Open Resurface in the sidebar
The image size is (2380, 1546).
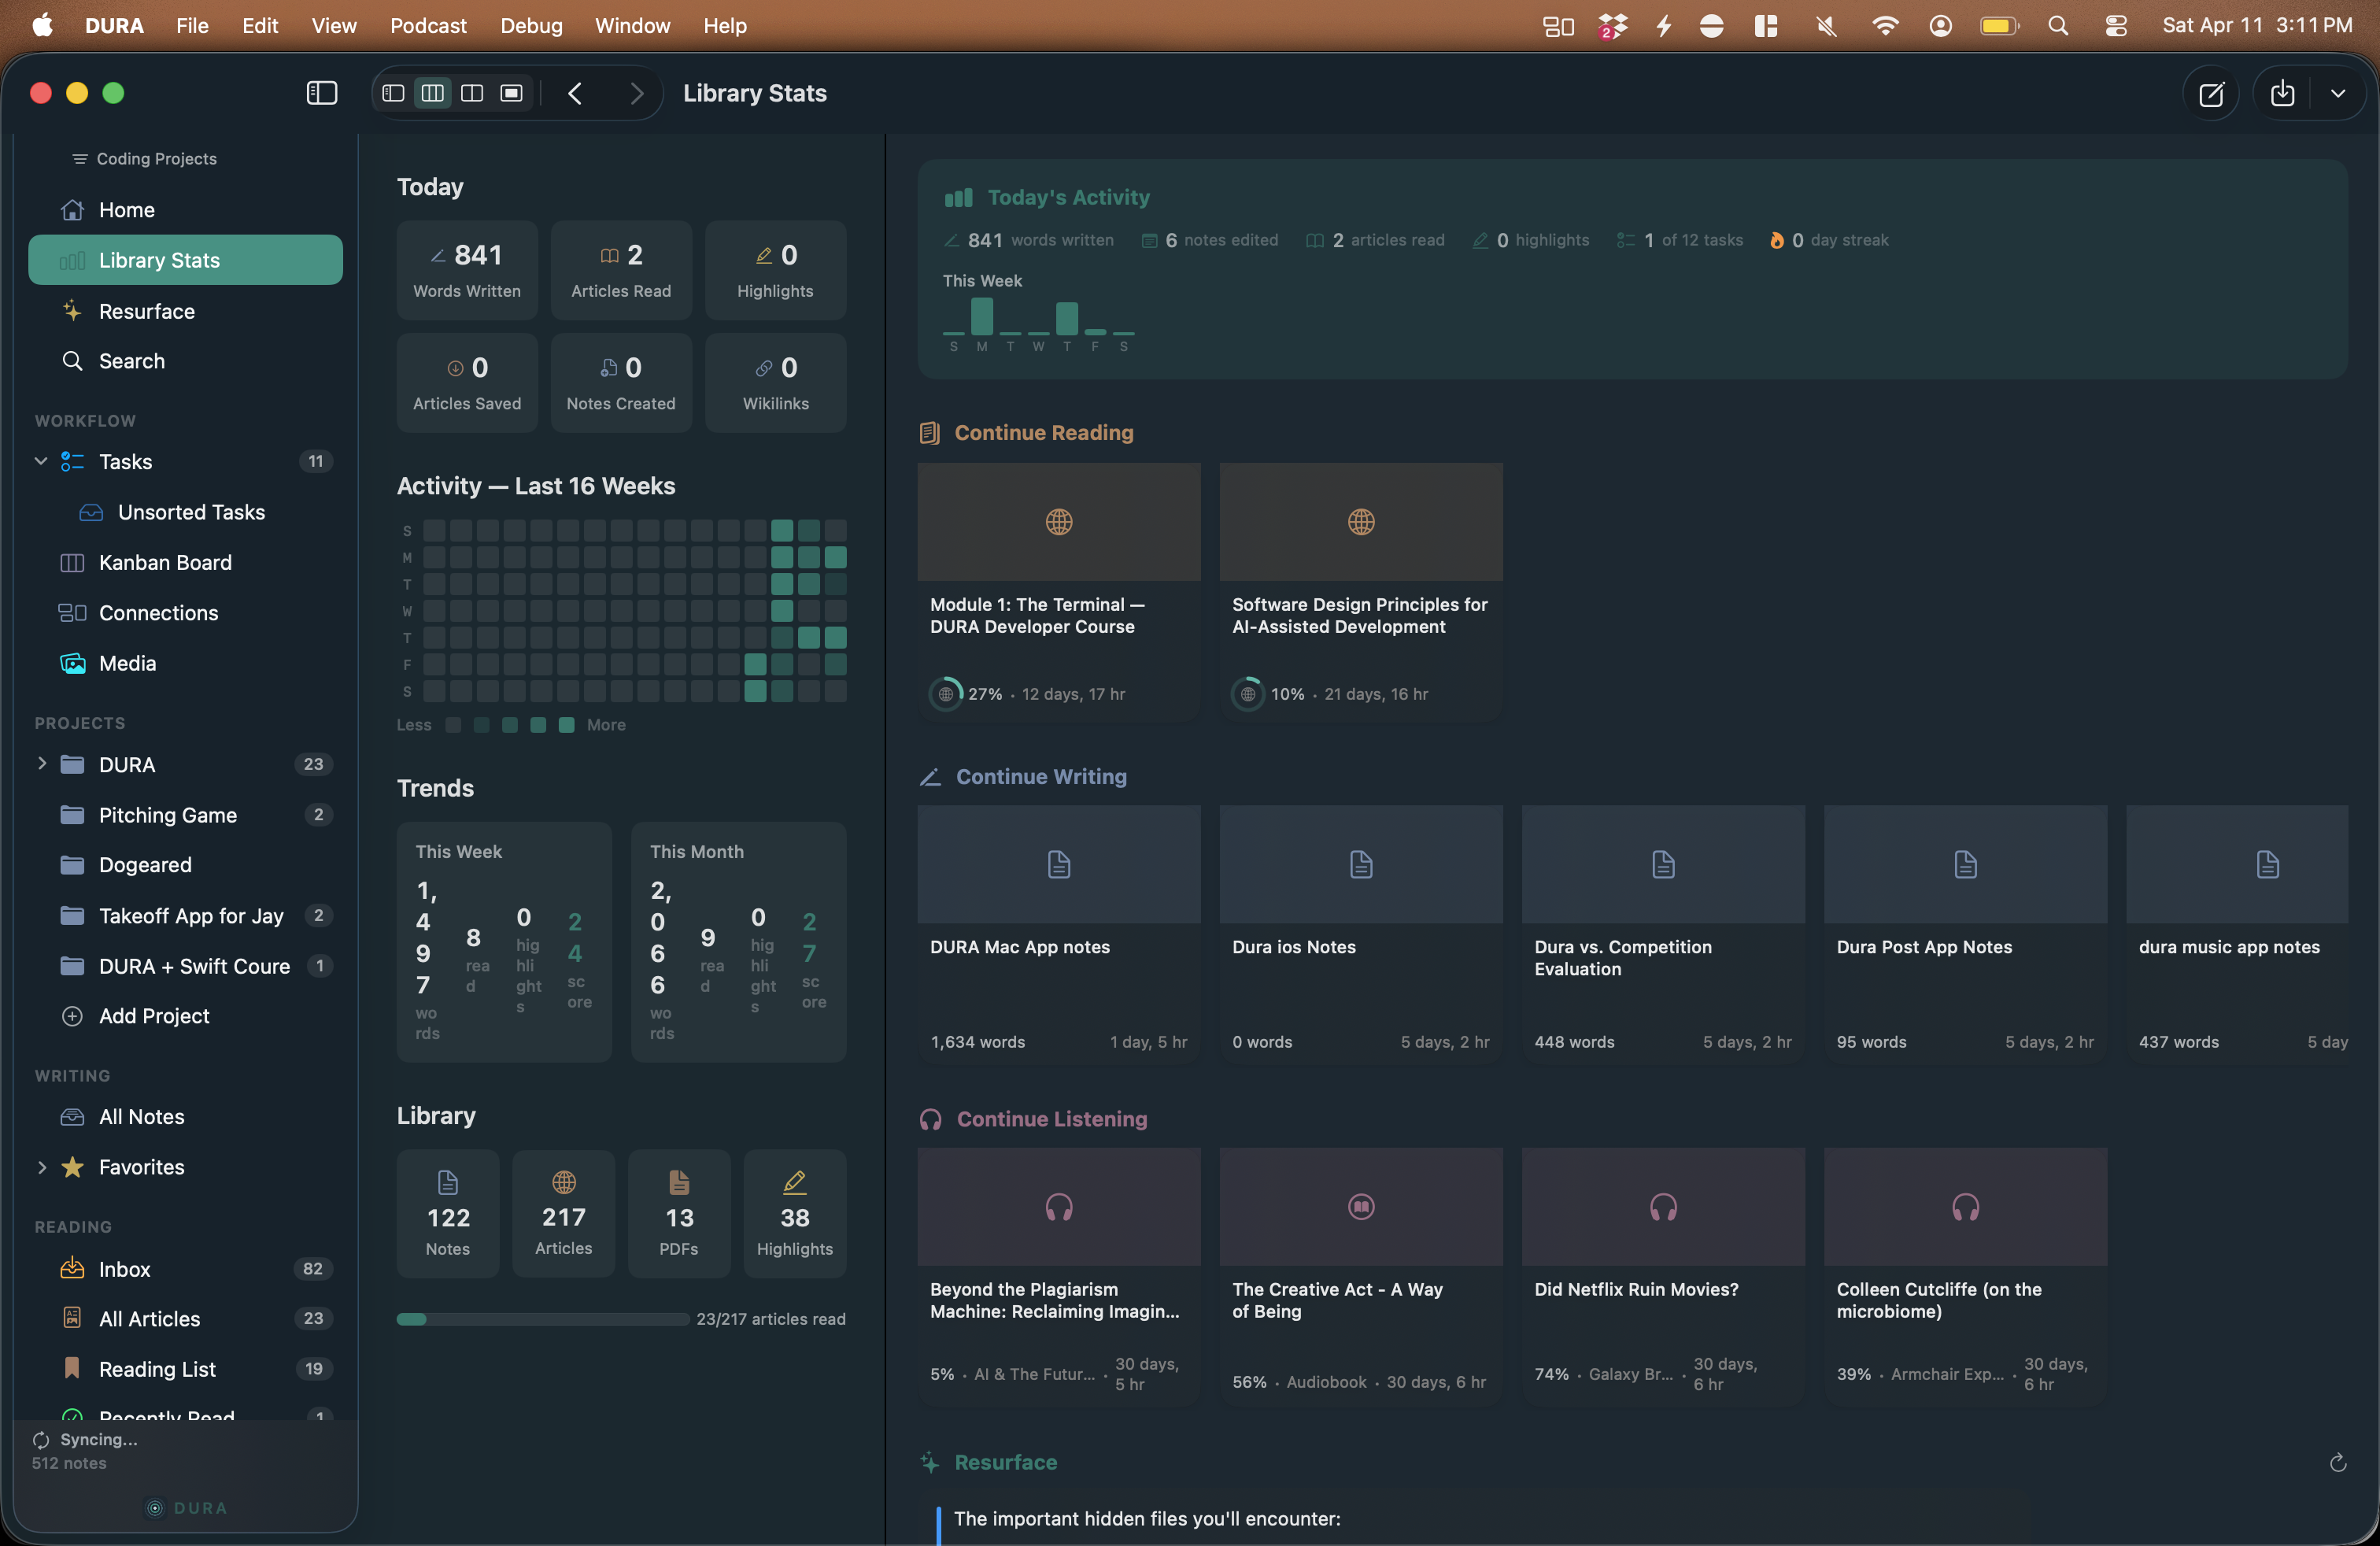point(185,311)
